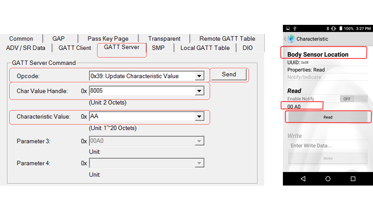Open the Remote GATT Table tab

227,38
